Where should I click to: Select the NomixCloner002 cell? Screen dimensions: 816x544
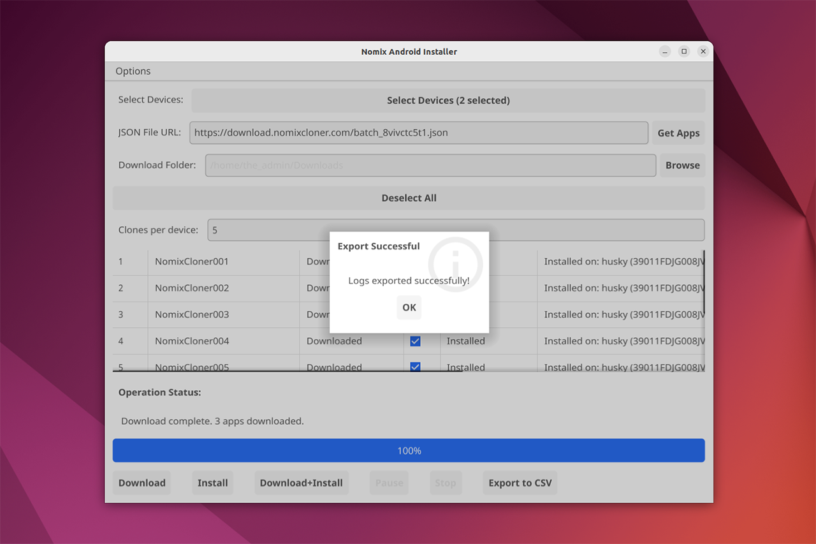click(x=224, y=288)
